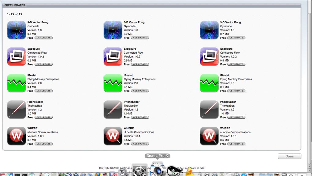Get update for PhoneSaber in left column

click(x=43, y=118)
